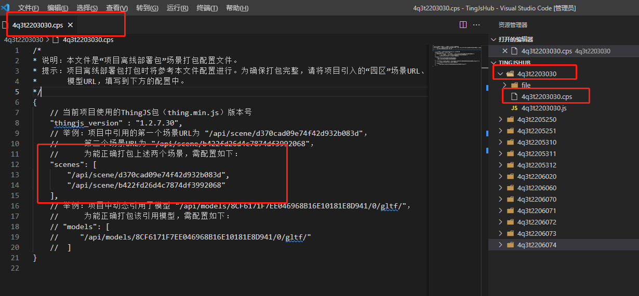This screenshot has width=639, height=296.
Task: Select the 4q3t2206074 folder name
Action: coord(537,245)
